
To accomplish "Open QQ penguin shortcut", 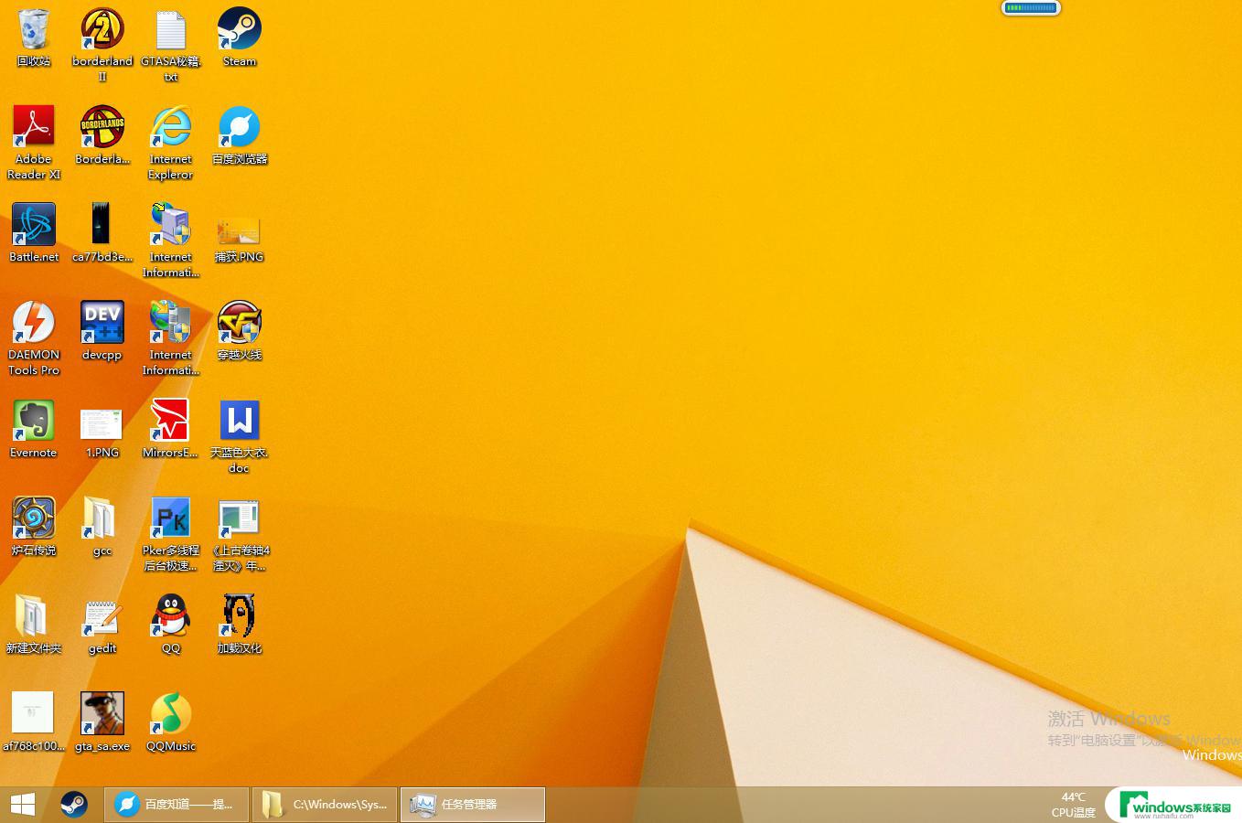I will (x=171, y=625).
